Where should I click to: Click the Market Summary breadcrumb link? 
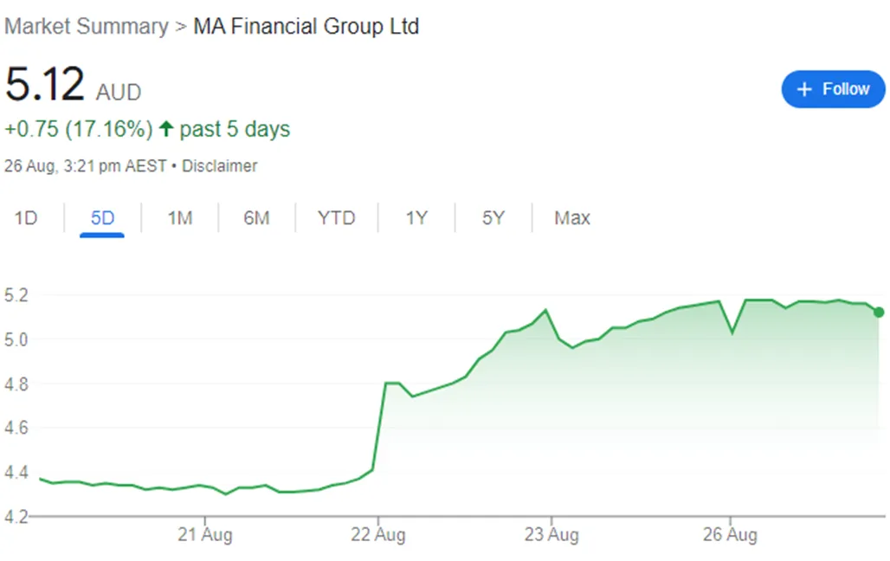pyautogui.click(x=86, y=27)
